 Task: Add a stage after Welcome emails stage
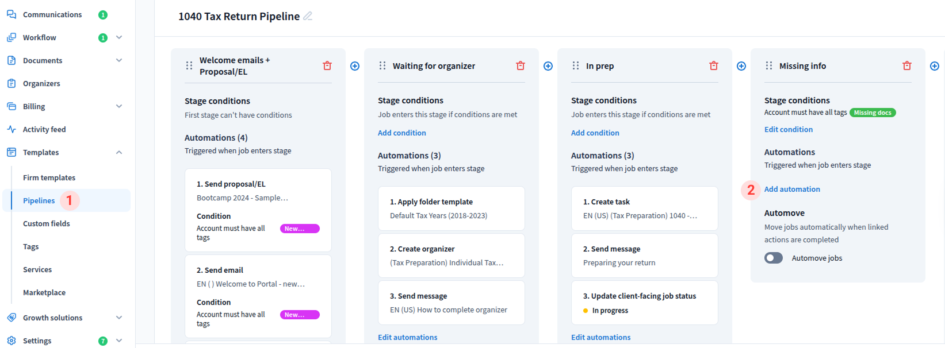355,66
